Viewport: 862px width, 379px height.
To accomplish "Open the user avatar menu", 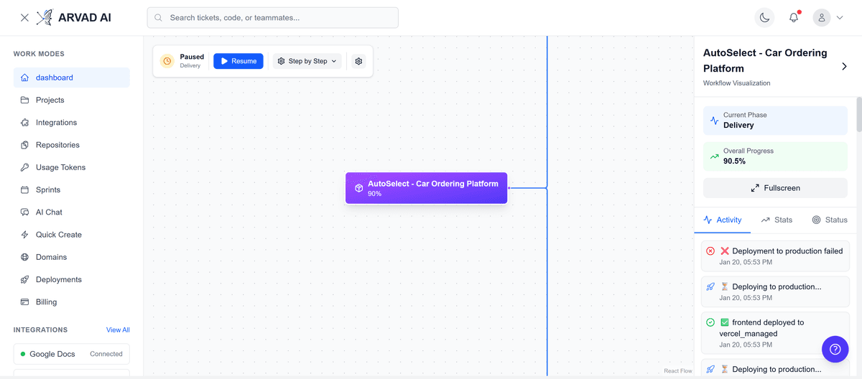I will tap(822, 18).
